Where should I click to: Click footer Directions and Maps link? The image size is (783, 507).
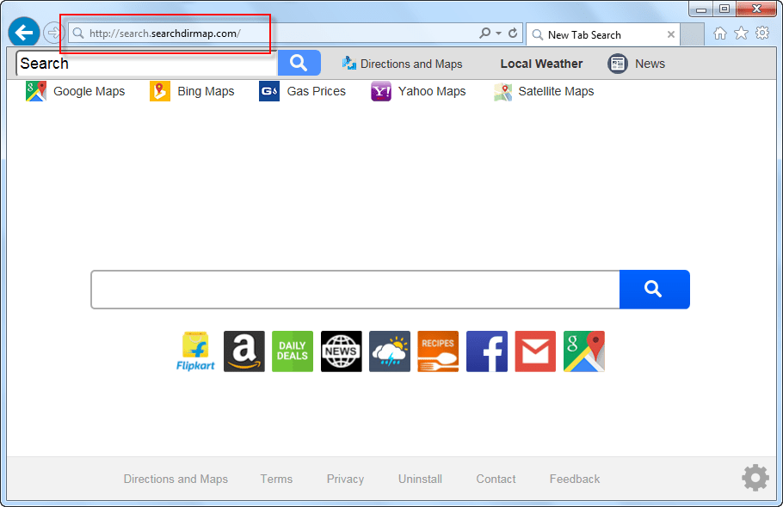176,480
